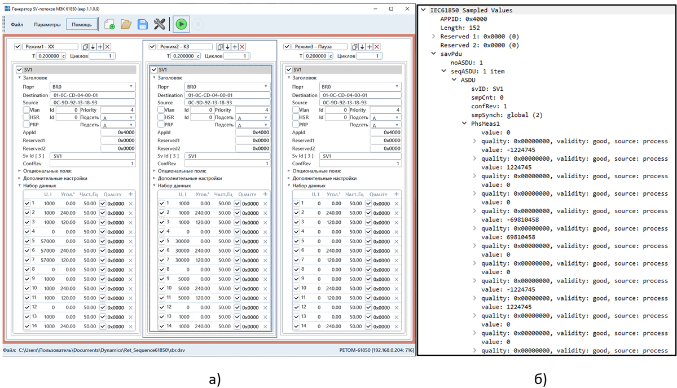Uncheck SV1 stream in Режим1 panel

20,69
